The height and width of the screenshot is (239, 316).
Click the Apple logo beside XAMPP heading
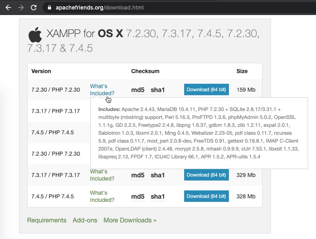coord(35,35)
